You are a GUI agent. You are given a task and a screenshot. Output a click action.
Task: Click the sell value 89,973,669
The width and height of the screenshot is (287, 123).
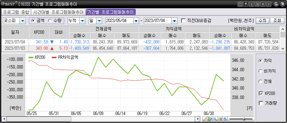coord(127,42)
